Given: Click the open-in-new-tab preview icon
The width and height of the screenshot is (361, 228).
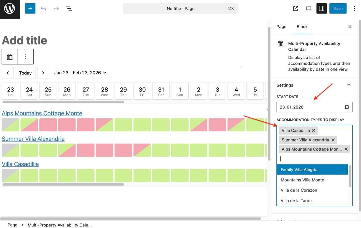Looking at the screenshot, I should pos(295,8).
